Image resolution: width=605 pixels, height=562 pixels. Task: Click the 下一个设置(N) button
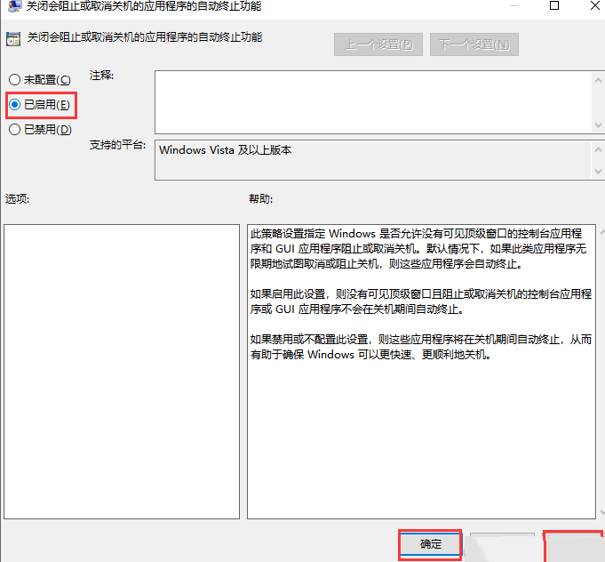coord(474,44)
